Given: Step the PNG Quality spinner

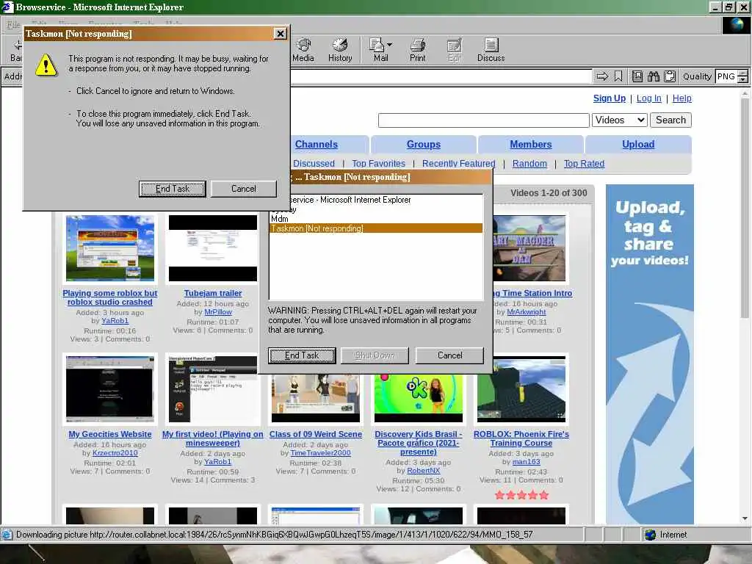Looking at the screenshot, I should click(743, 76).
